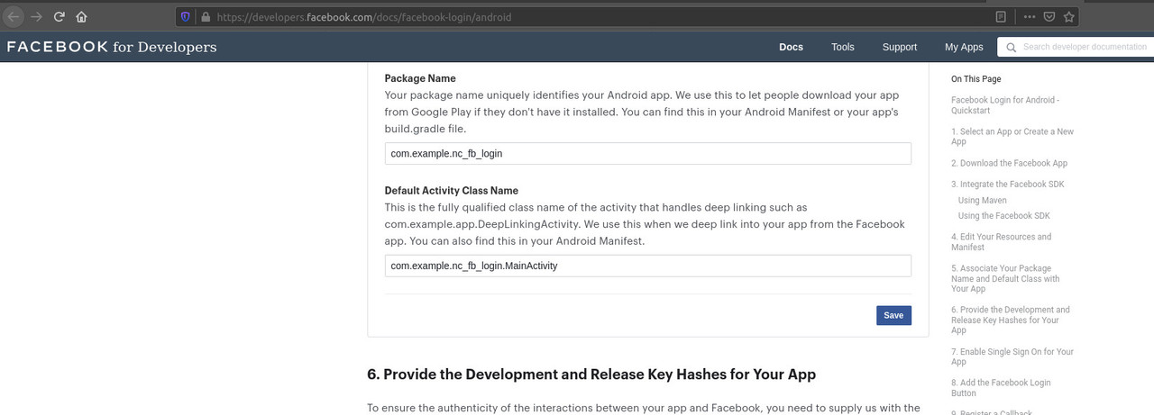Open the page actions three-dots menu
Screen dimensions: 1154x415
pos(1030,16)
